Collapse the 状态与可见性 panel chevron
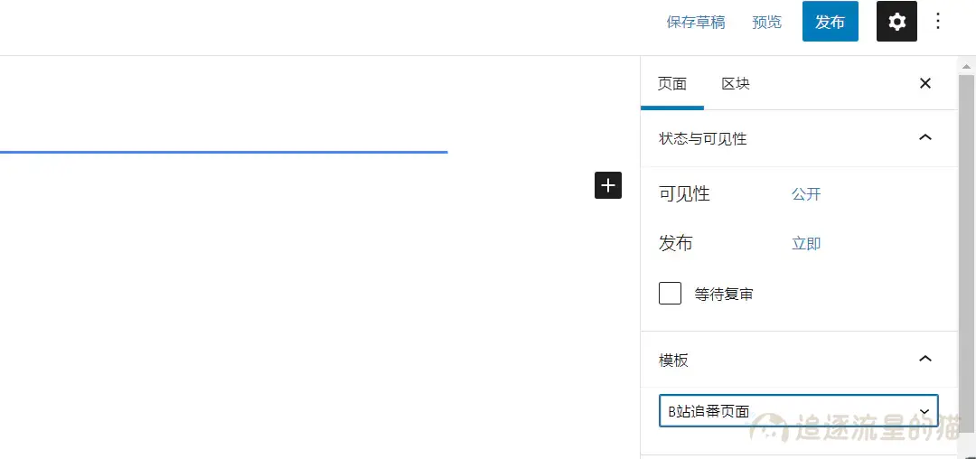The width and height of the screenshot is (976, 459). 924,138
